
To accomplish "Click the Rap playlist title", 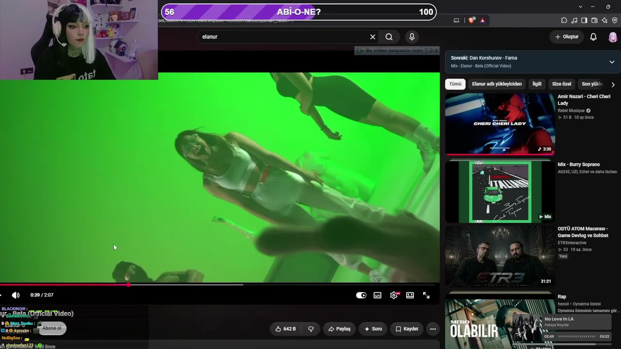I will (x=562, y=297).
